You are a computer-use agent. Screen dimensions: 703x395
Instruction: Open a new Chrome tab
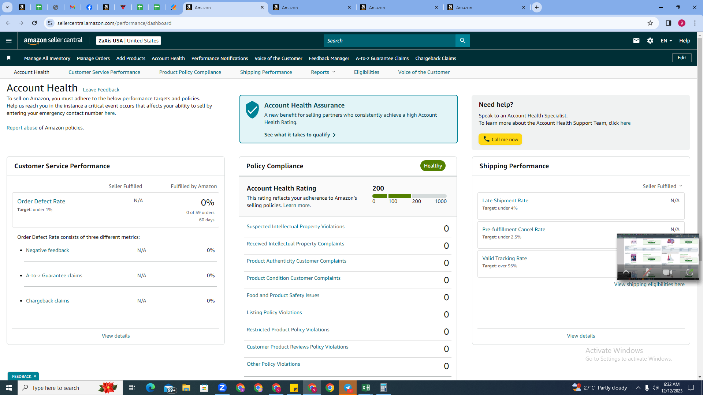537,7
